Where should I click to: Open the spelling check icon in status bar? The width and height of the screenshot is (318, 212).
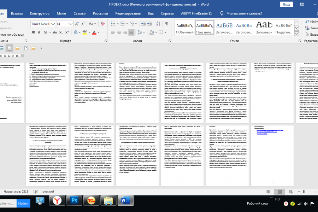click(35, 192)
